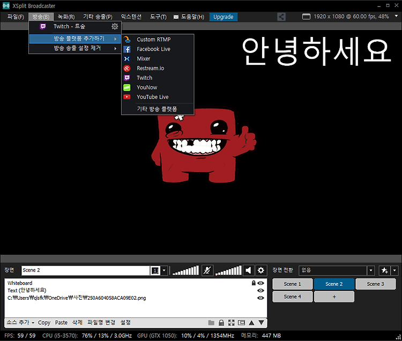The height and width of the screenshot is (341, 402).
Task: Click the Upgrade button
Action: 224,17
